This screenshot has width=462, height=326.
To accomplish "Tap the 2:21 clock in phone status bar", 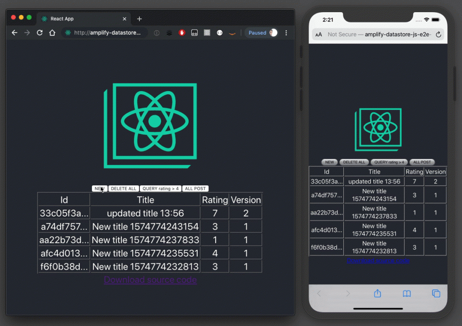I will tap(328, 20).
